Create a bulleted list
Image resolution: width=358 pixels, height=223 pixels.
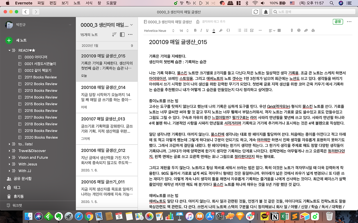(x=239, y=30)
